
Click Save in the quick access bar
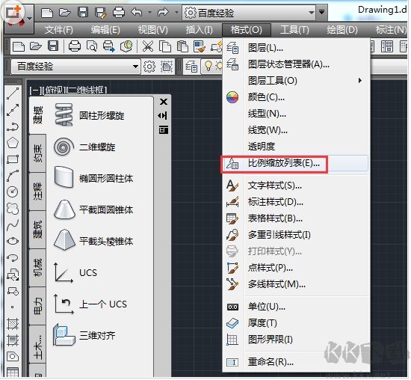(83, 12)
